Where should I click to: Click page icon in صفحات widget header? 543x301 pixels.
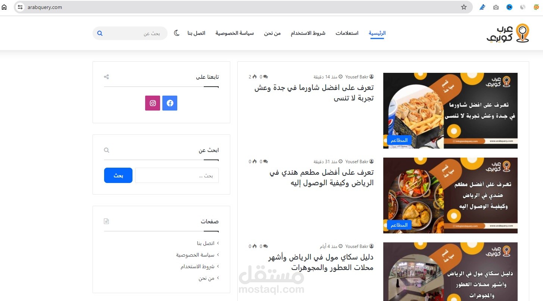click(106, 221)
